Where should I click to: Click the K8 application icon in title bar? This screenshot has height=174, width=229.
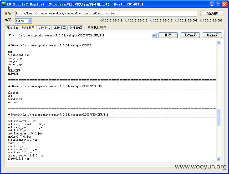[3, 4]
